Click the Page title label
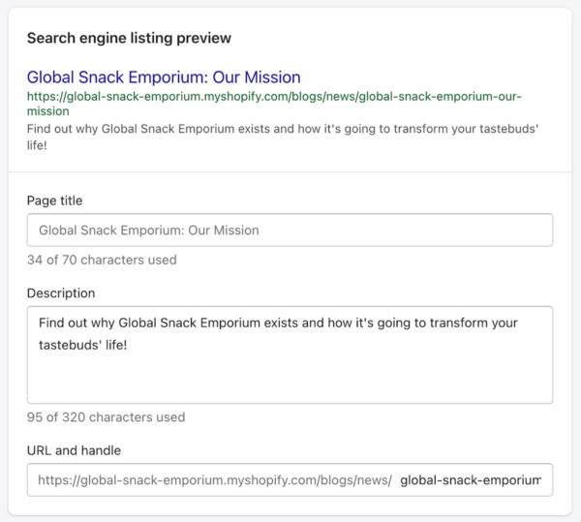581x522 pixels. pyautogui.click(x=55, y=200)
